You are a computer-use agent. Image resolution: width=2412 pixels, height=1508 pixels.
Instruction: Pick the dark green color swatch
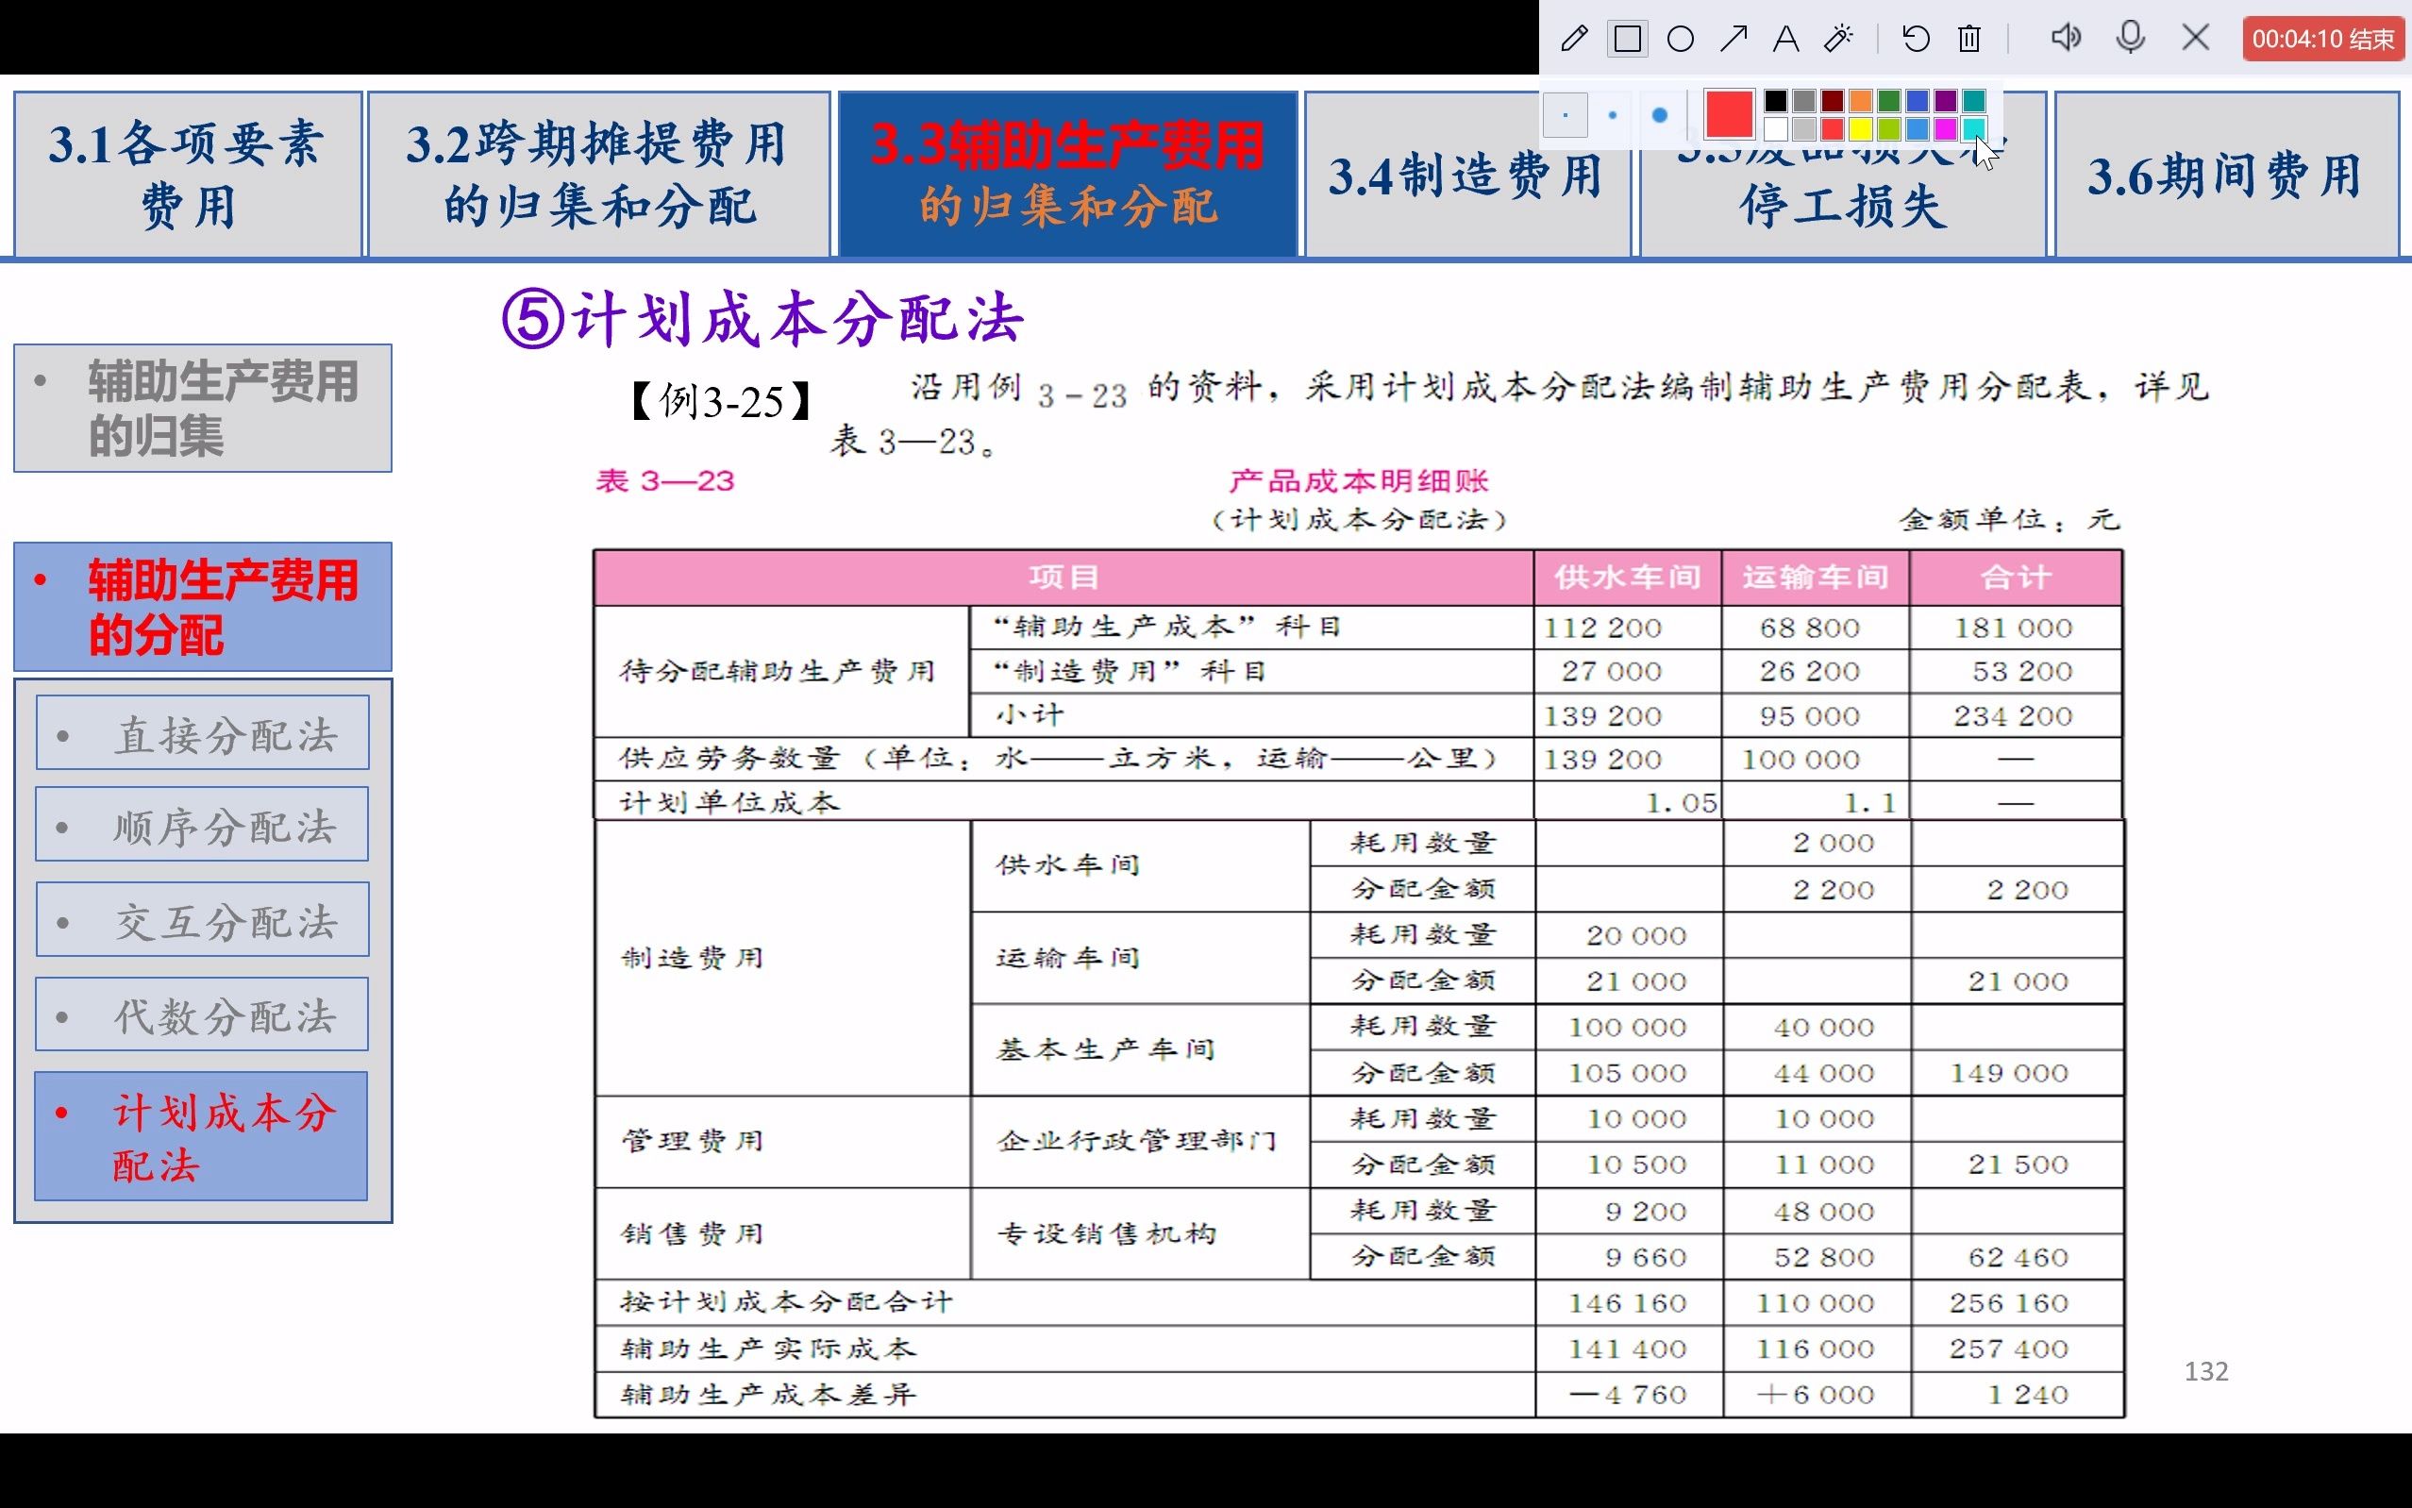pyautogui.click(x=1888, y=101)
